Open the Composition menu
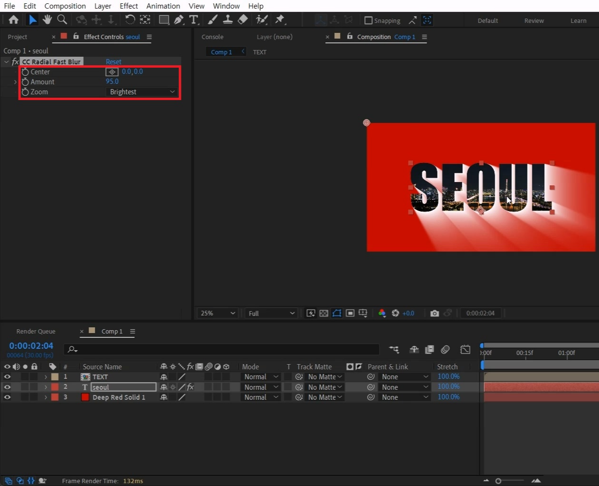599x486 pixels. click(65, 6)
